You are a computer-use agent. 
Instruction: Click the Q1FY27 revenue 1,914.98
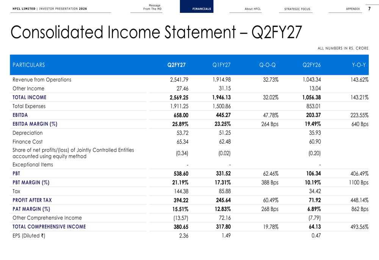click(x=222, y=80)
